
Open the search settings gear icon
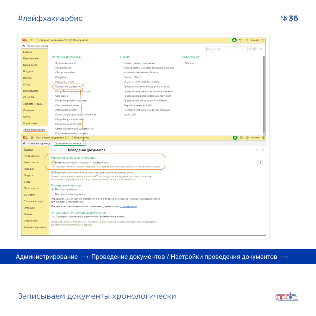click(x=255, y=49)
